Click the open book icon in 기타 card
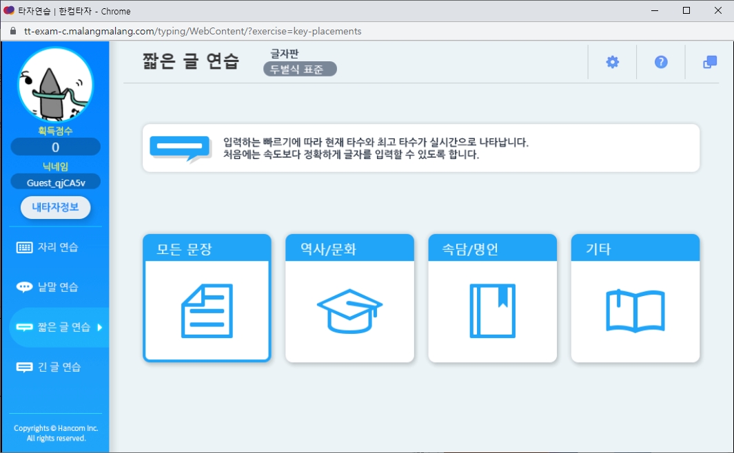This screenshot has height=453, width=734. 635,310
